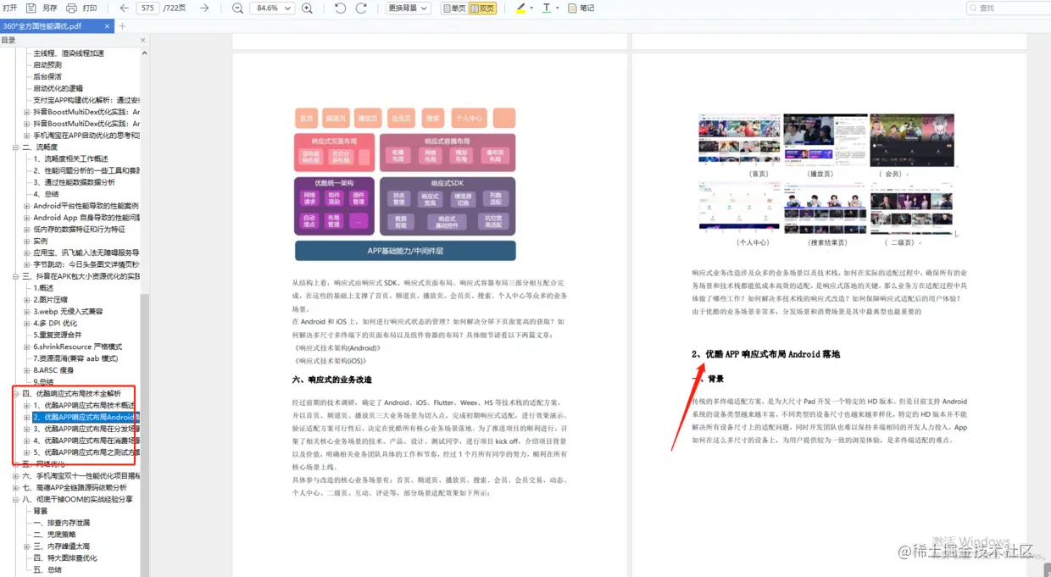This screenshot has width=1051, height=577.
Task: Select outline item 5、优酷APP响应式布局之测试方案
Action: pos(86,452)
